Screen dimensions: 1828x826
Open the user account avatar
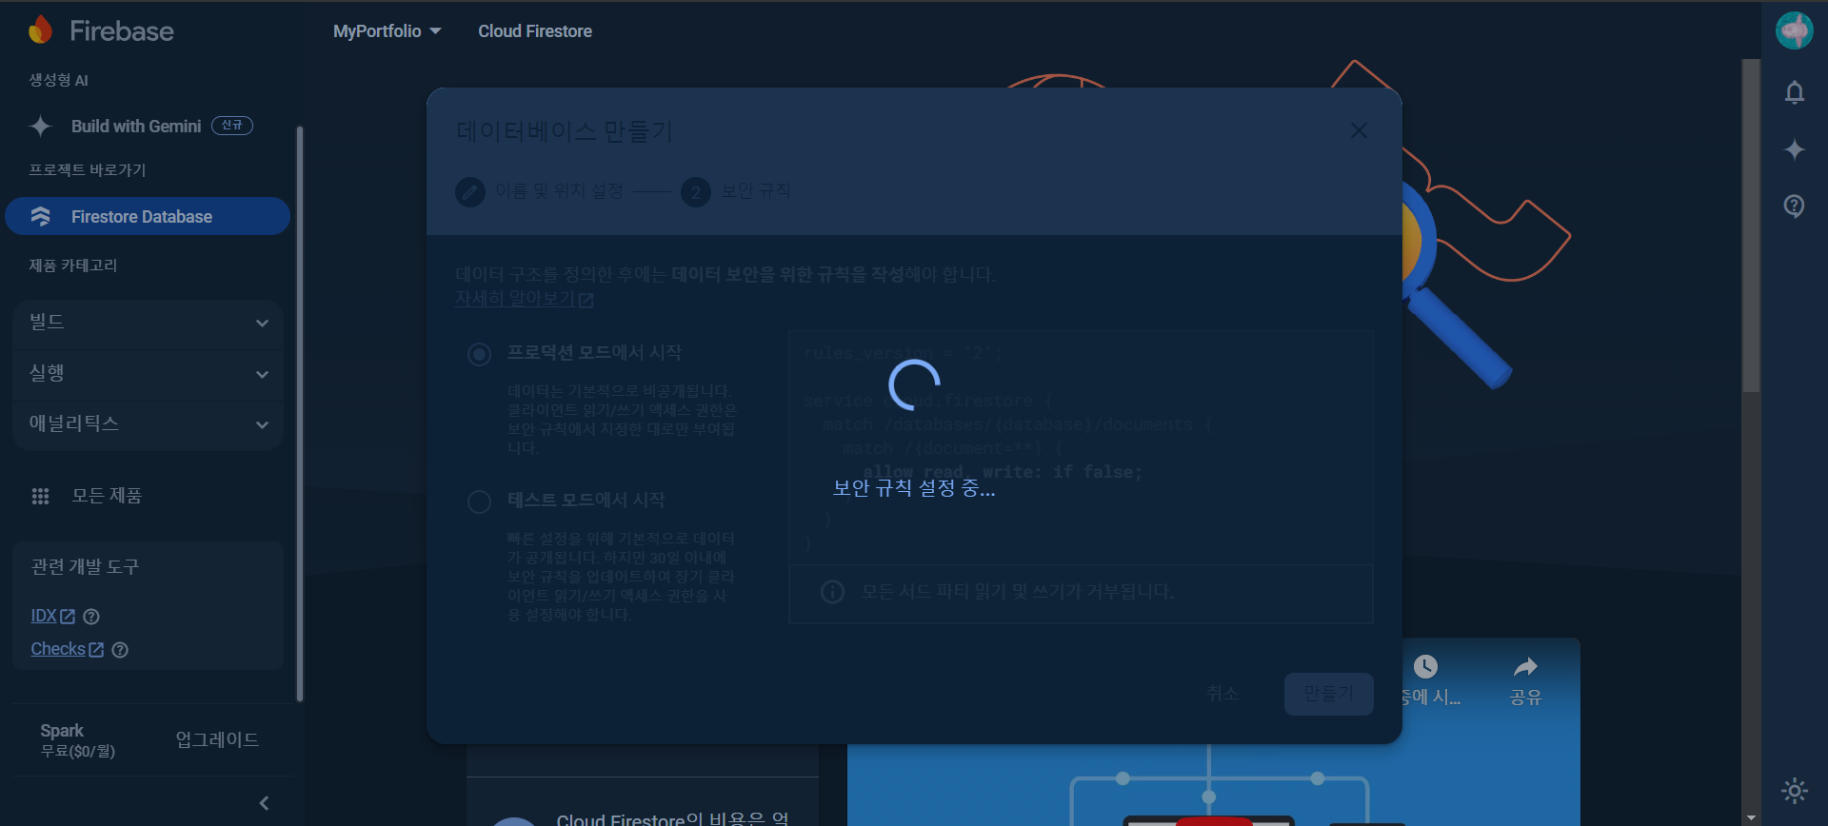tap(1794, 30)
